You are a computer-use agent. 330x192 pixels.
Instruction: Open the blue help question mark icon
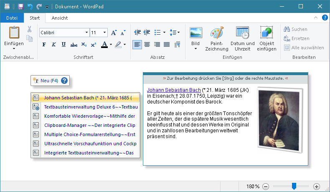coord(64,81)
